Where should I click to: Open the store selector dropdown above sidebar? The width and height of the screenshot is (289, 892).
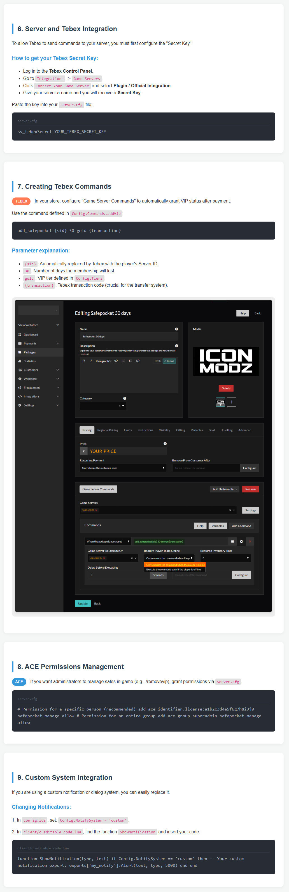pyautogui.click(x=38, y=310)
